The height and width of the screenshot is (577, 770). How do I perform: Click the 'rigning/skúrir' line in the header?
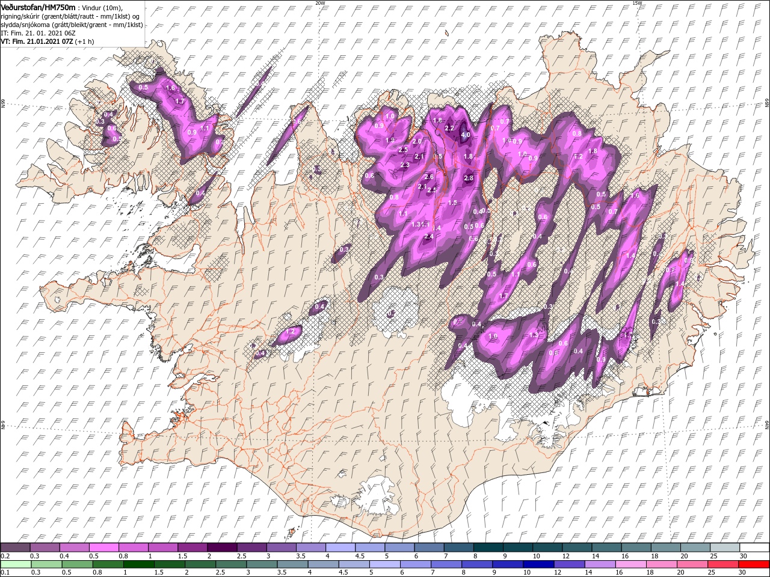[71, 16]
